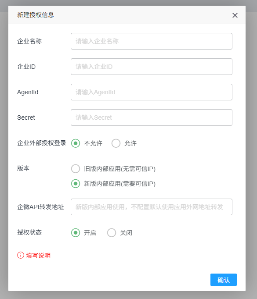
Task: Click the Secret input field
Action: pyautogui.click(x=151, y=117)
